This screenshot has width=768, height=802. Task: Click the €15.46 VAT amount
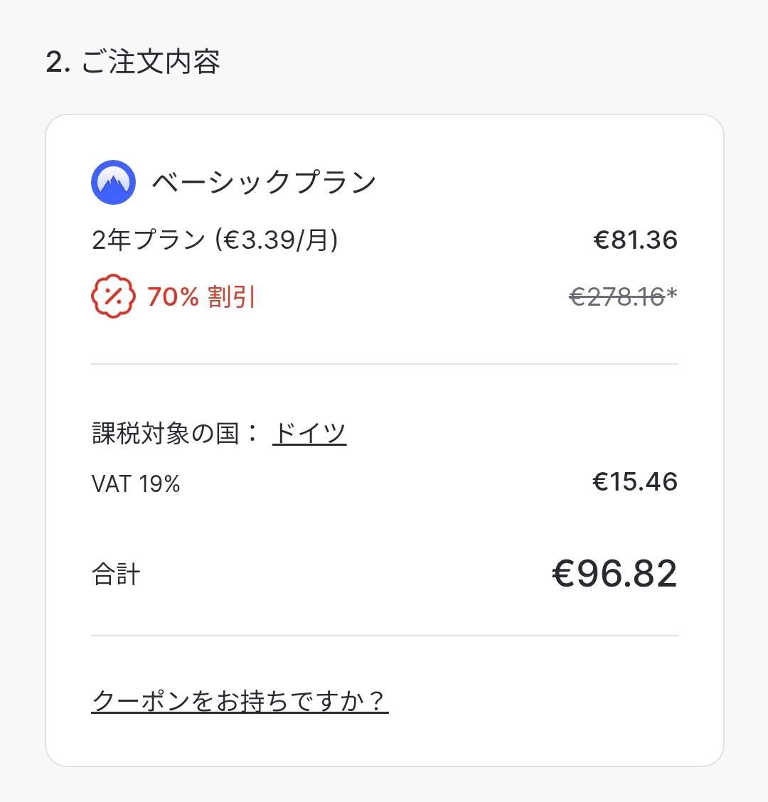[635, 482]
